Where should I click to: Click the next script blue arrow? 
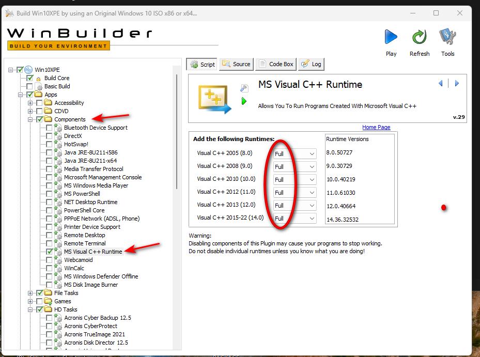pyautogui.click(x=457, y=83)
